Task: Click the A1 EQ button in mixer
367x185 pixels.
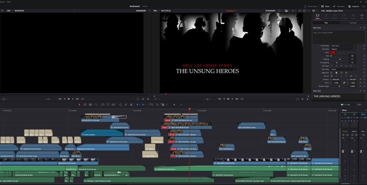Action: tap(348, 117)
